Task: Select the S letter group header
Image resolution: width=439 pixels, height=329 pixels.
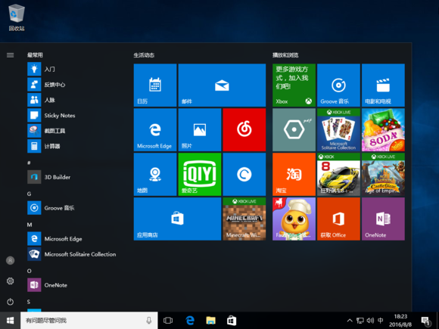Action: click(x=29, y=302)
